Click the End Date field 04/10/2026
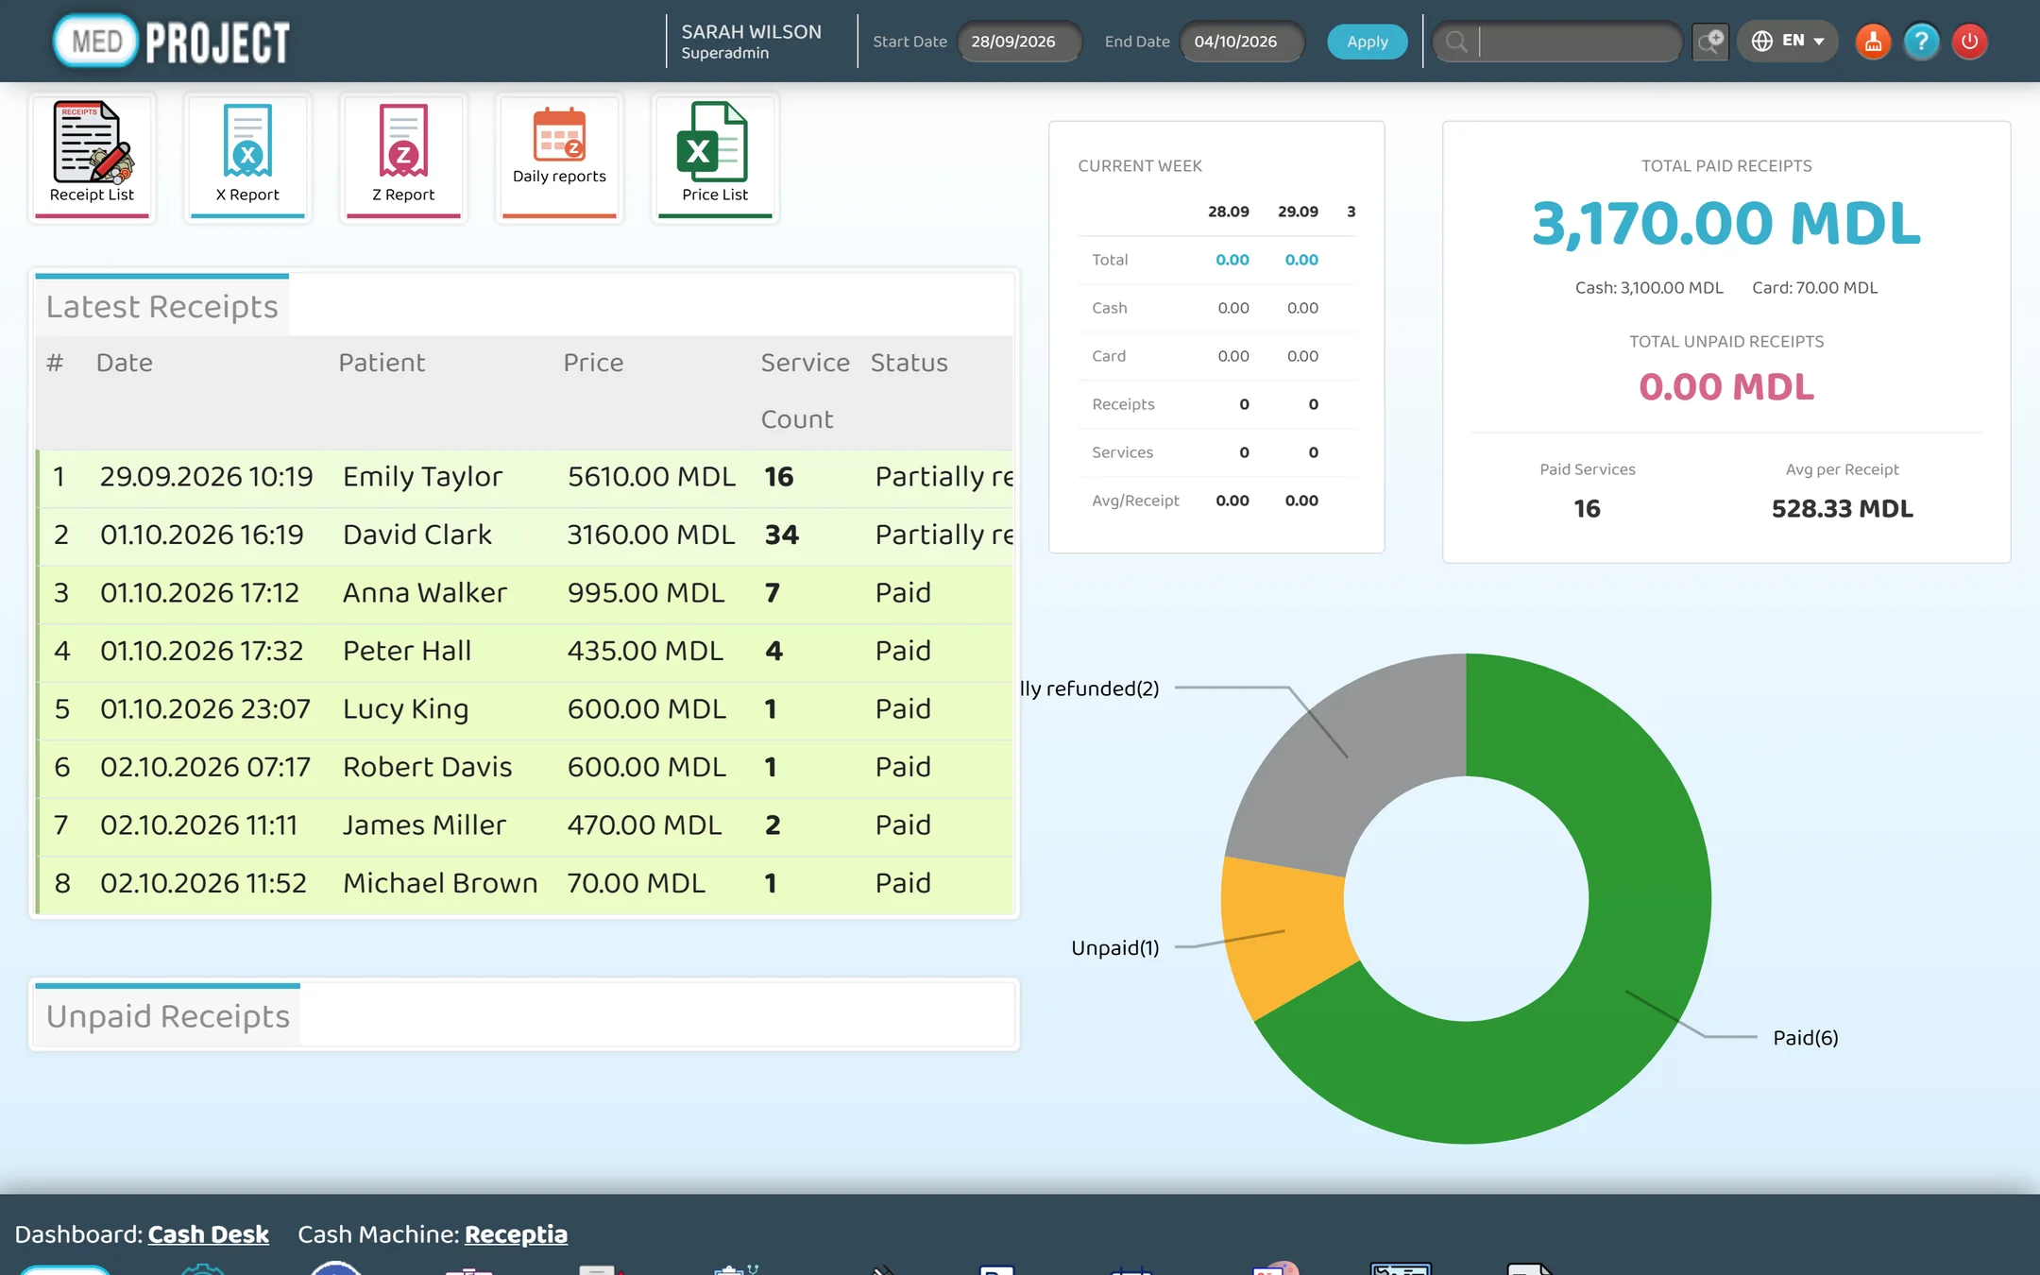The height and width of the screenshot is (1275, 2040). click(x=1242, y=42)
